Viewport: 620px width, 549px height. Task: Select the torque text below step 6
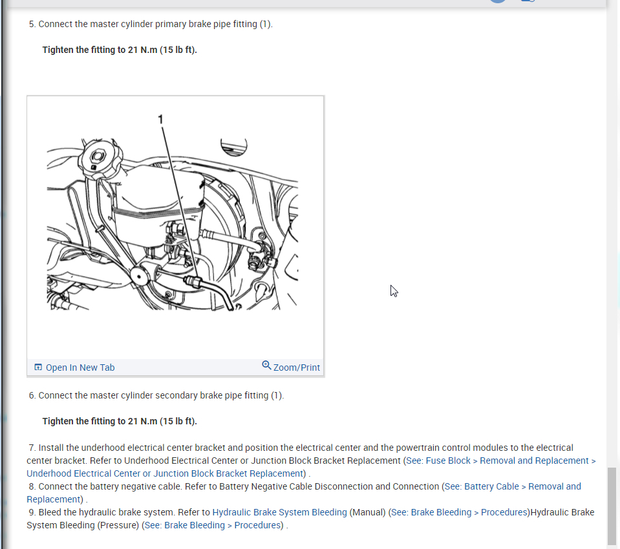point(120,421)
